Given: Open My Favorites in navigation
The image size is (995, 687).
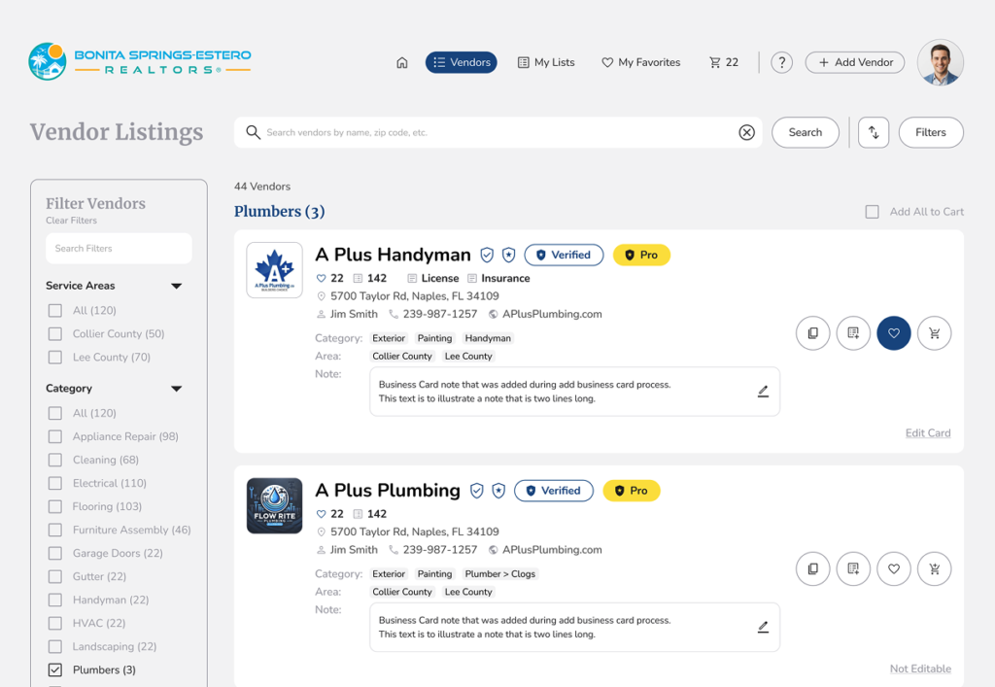Looking at the screenshot, I should (x=640, y=62).
